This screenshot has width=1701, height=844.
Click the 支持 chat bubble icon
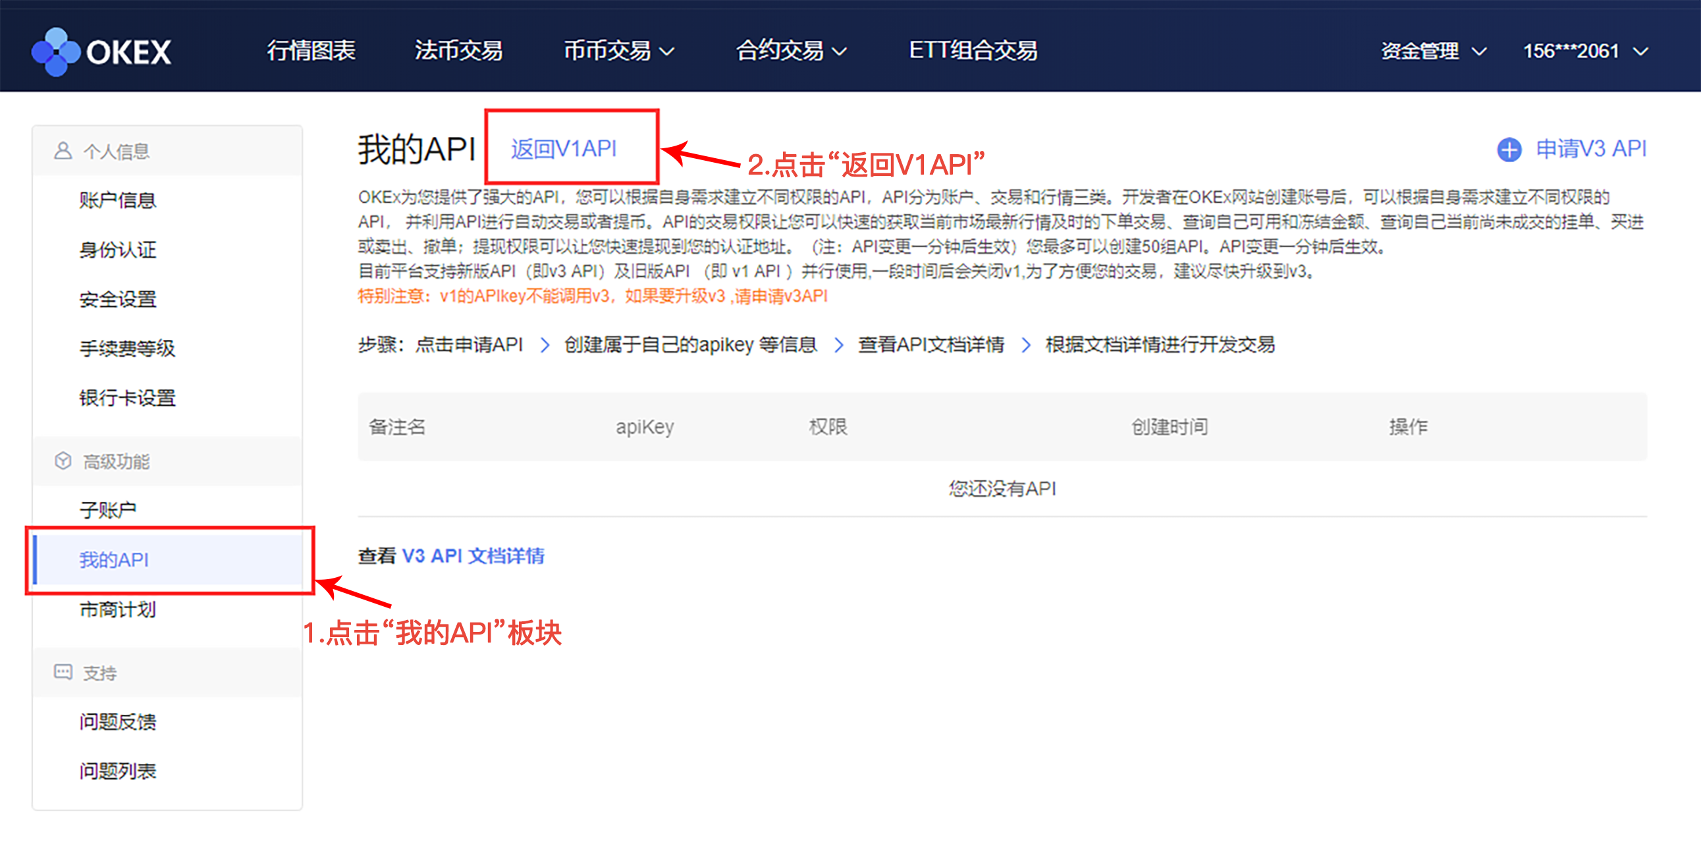click(63, 671)
